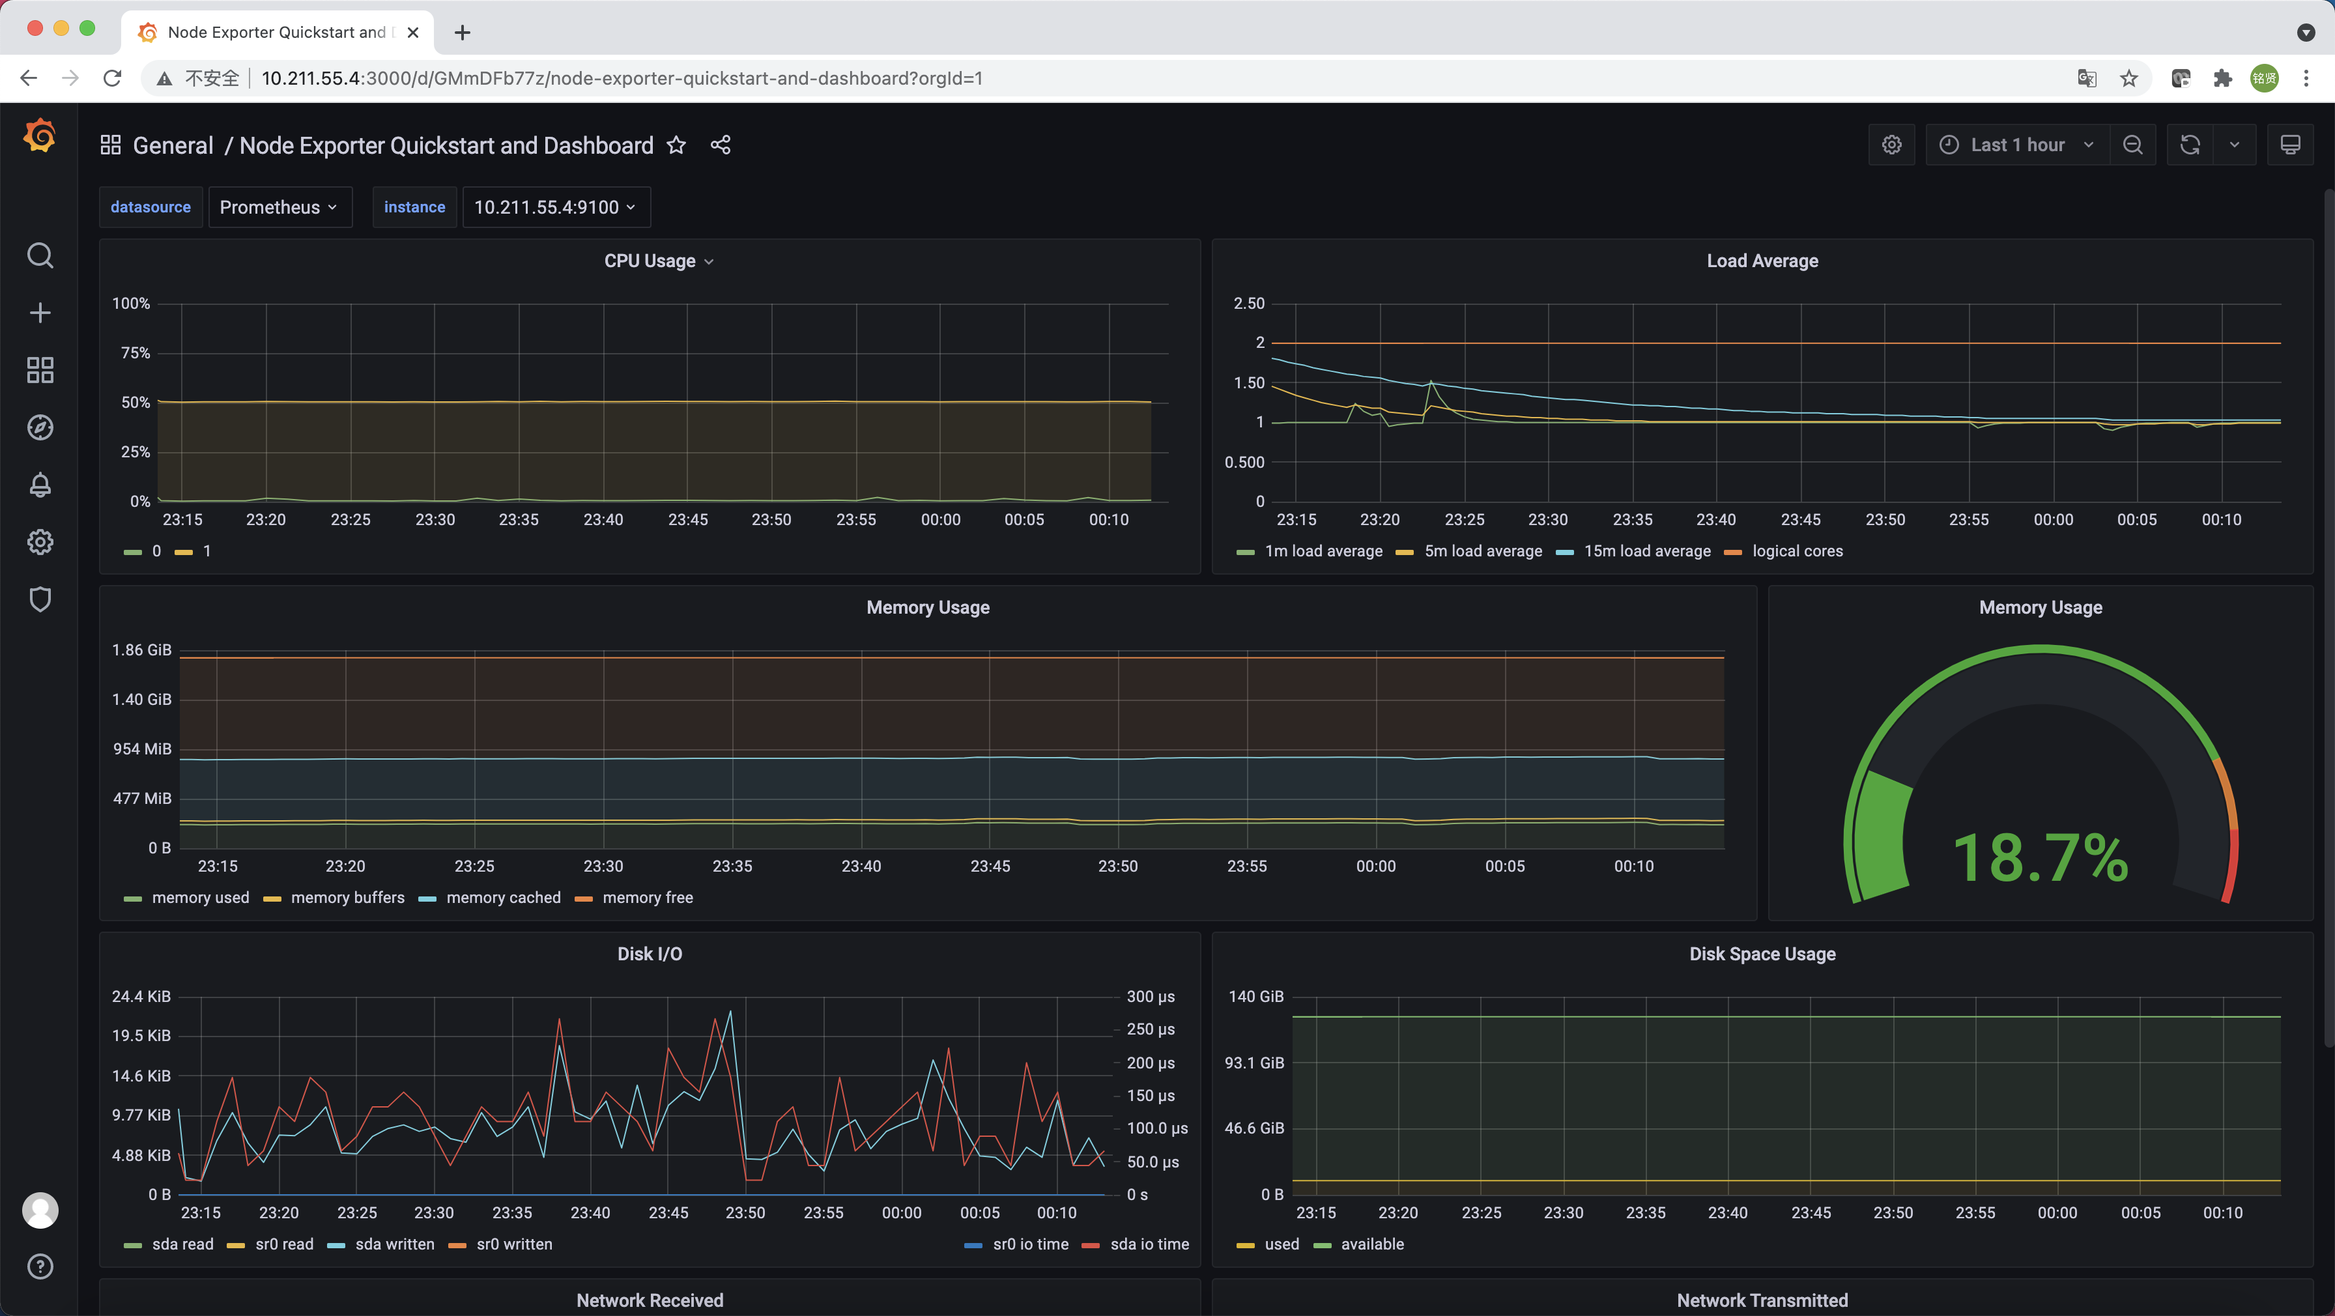Open the Explore compass icon
The image size is (2335, 1316).
pos(40,427)
